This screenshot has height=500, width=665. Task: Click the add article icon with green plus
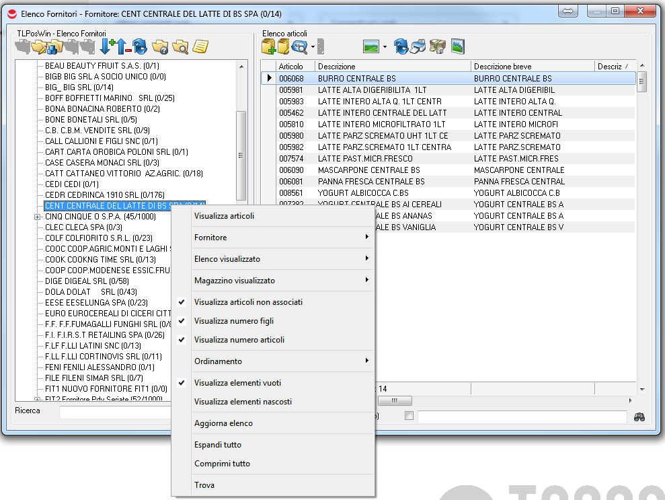click(269, 46)
